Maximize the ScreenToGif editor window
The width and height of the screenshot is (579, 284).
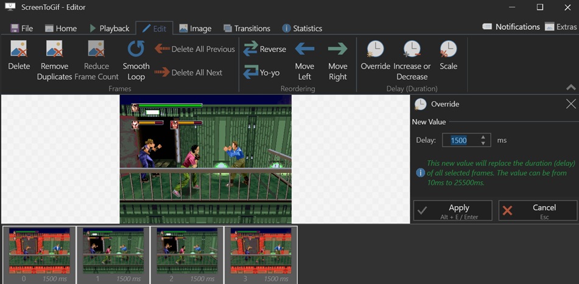pyautogui.click(x=540, y=7)
